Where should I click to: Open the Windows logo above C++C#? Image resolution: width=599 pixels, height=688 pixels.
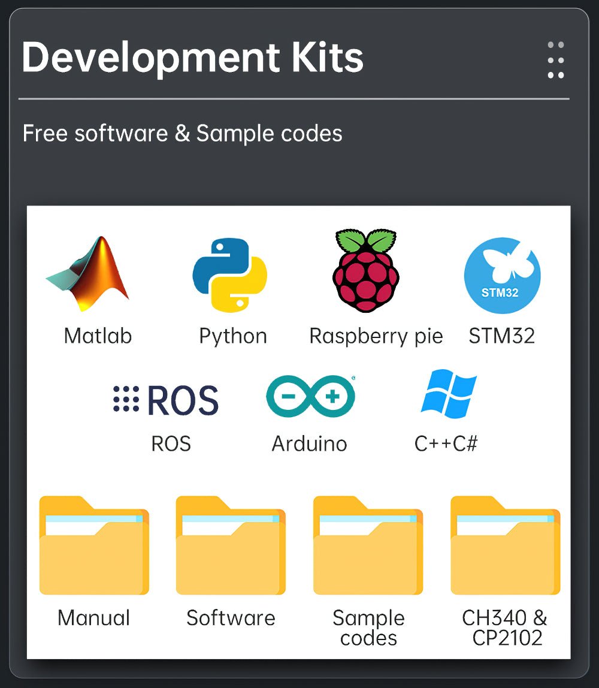point(448,394)
